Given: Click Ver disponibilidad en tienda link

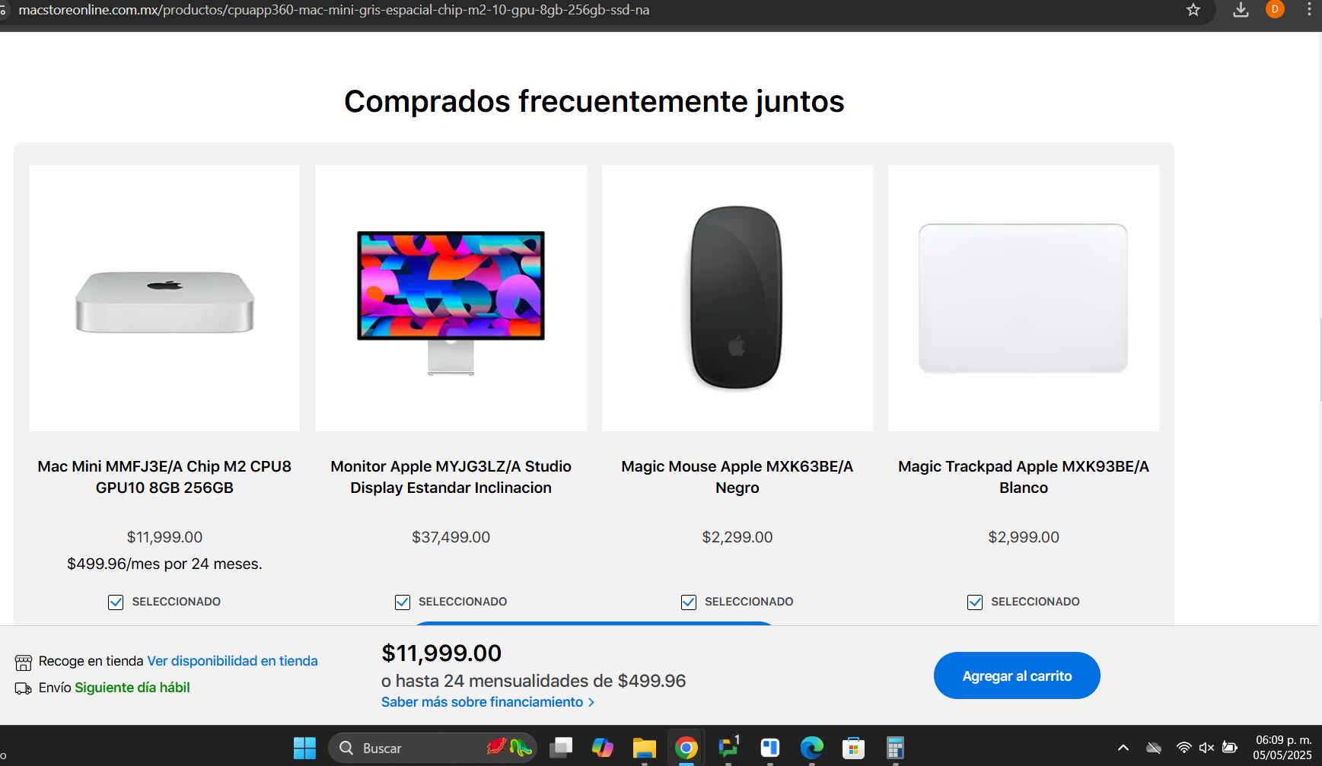Looking at the screenshot, I should pyautogui.click(x=232, y=661).
